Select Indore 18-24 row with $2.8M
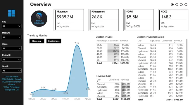Viewport: 190px width, 105px height. [160, 45]
